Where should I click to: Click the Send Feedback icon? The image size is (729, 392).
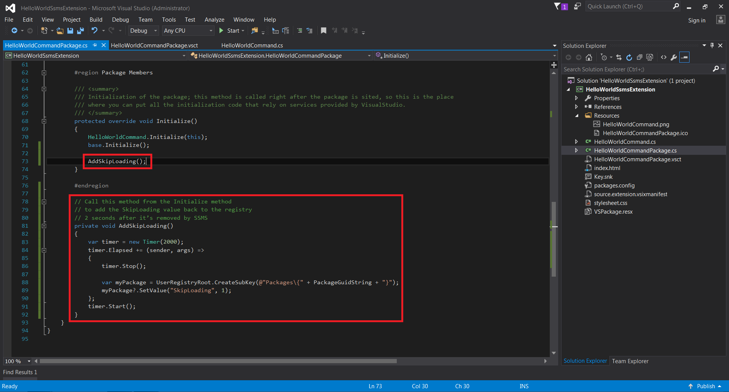[x=577, y=6]
